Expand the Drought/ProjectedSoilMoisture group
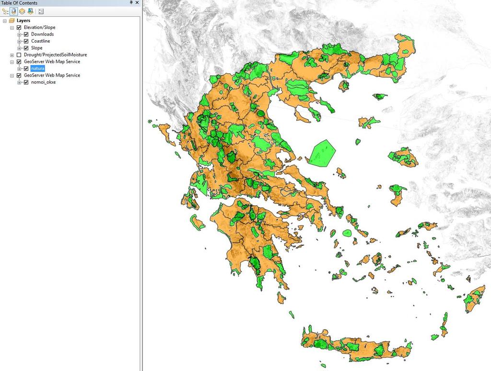This screenshot has height=371, width=491. [x=12, y=56]
